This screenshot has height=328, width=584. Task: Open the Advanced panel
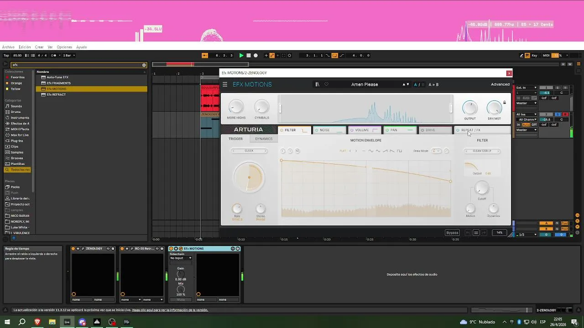click(500, 84)
